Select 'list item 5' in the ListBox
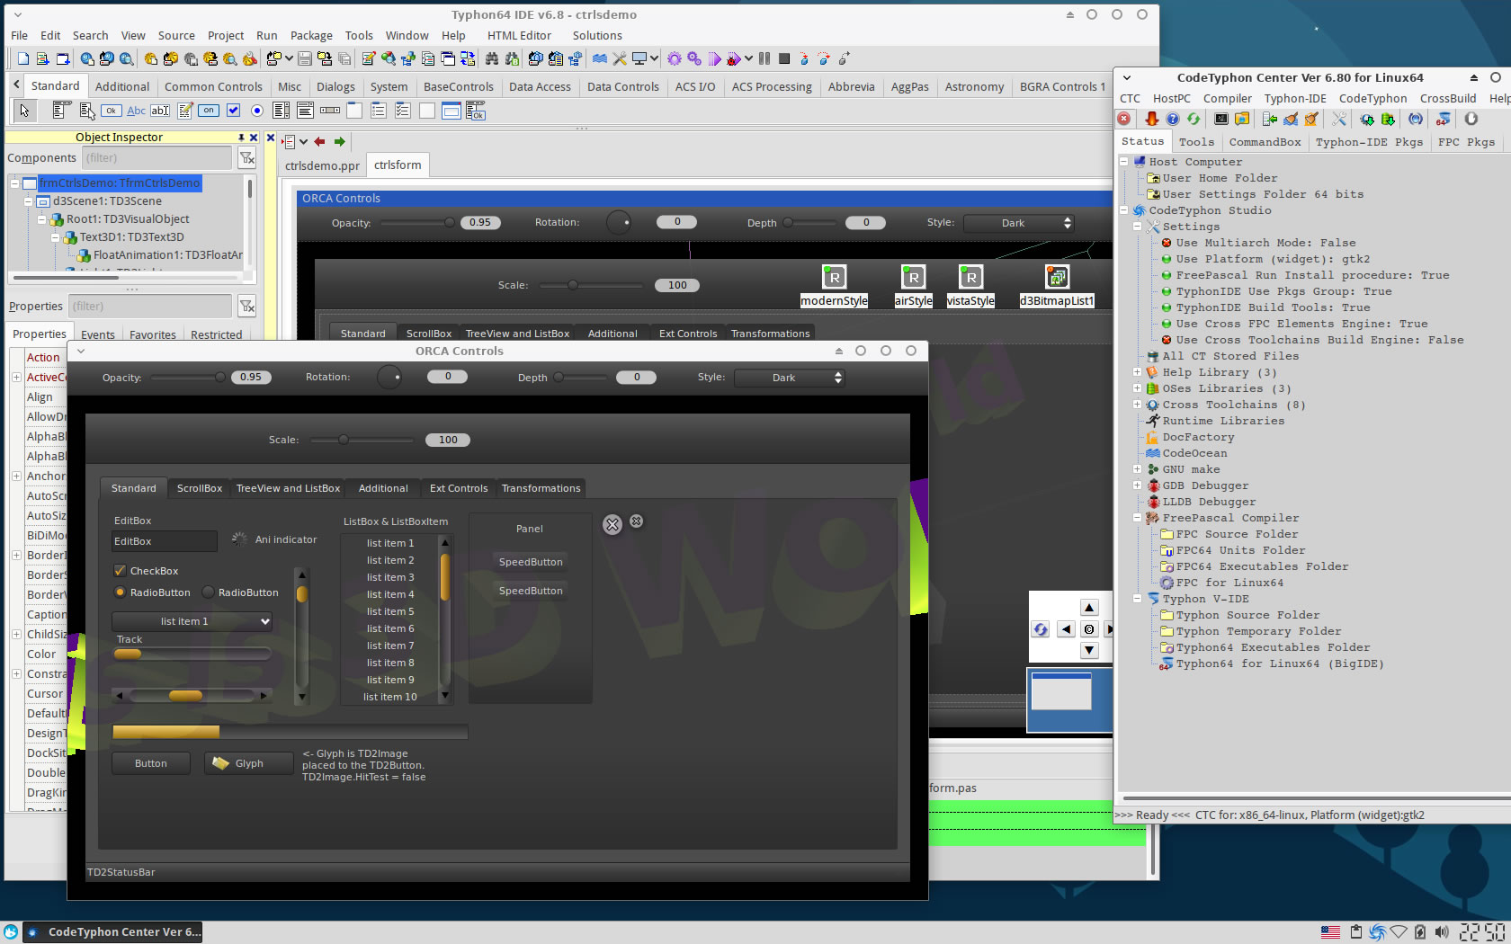1511x944 pixels. (x=390, y=611)
